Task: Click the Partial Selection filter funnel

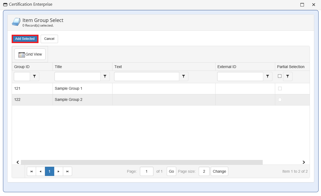Action: (288, 76)
